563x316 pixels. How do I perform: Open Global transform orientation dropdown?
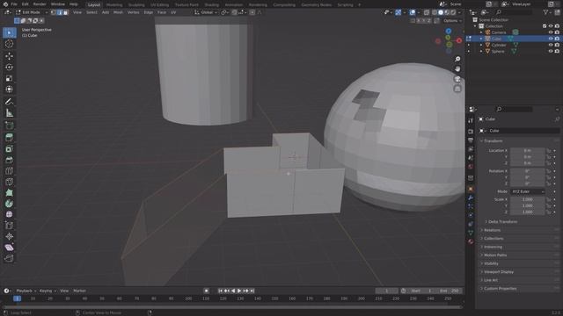(206, 12)
